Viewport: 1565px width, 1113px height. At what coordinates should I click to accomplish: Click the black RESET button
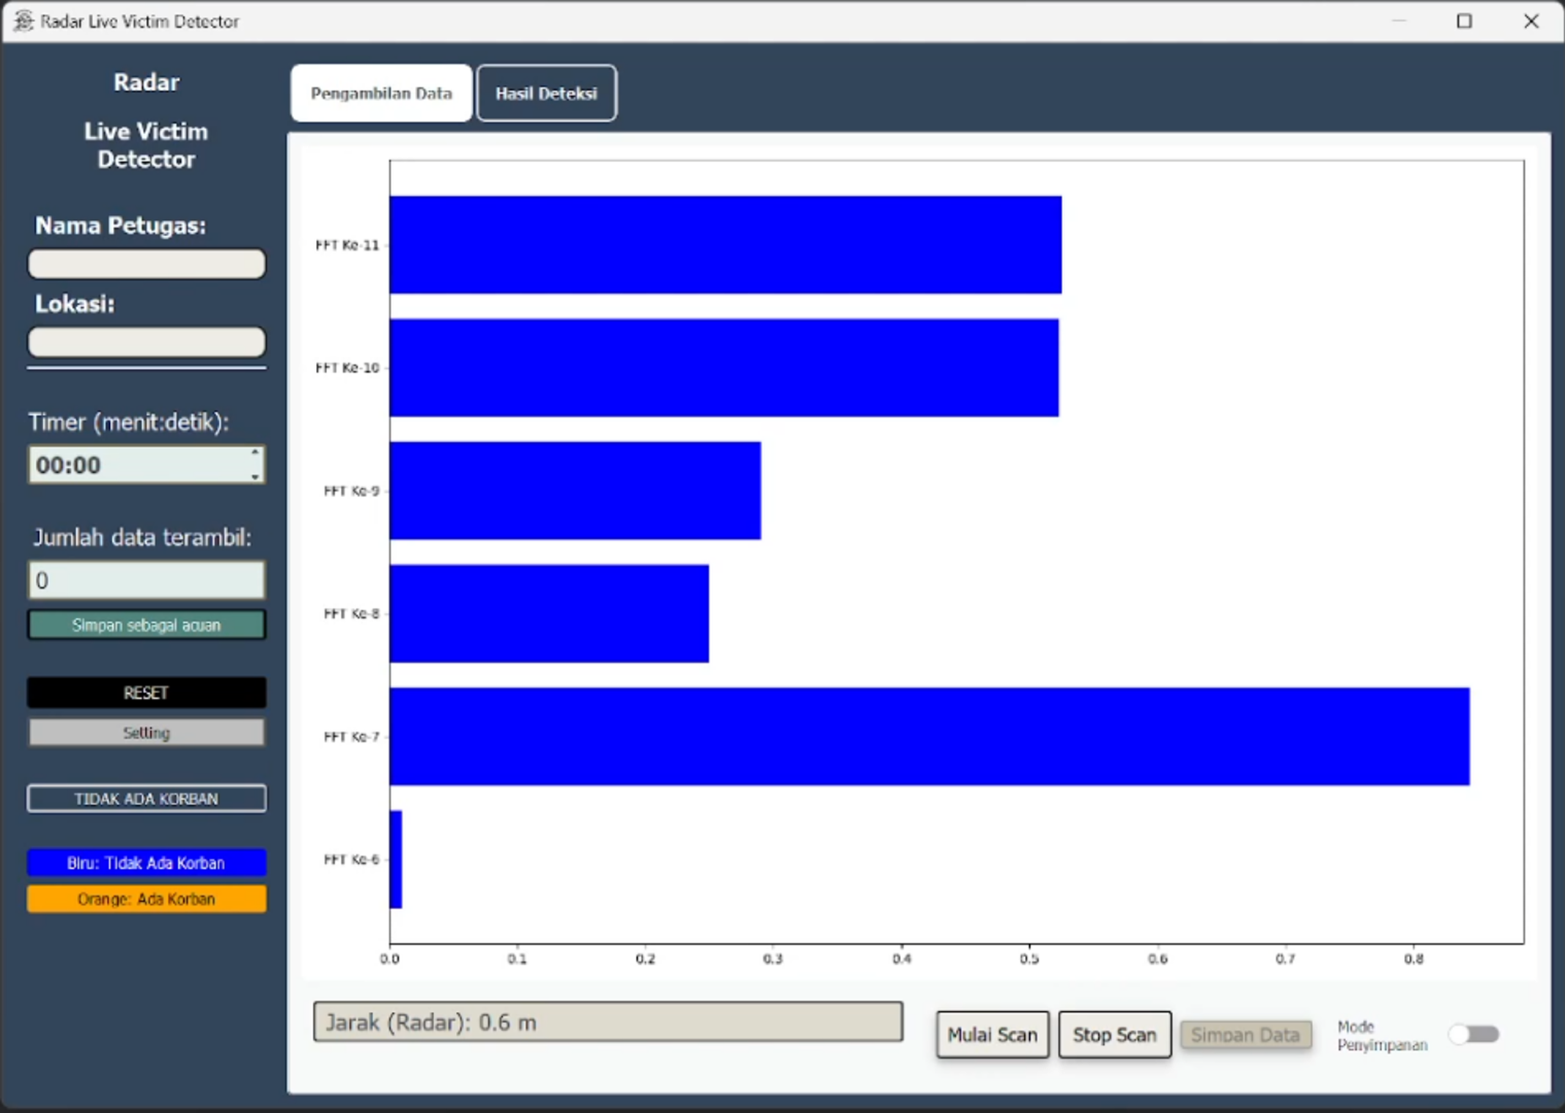[147, 692]
